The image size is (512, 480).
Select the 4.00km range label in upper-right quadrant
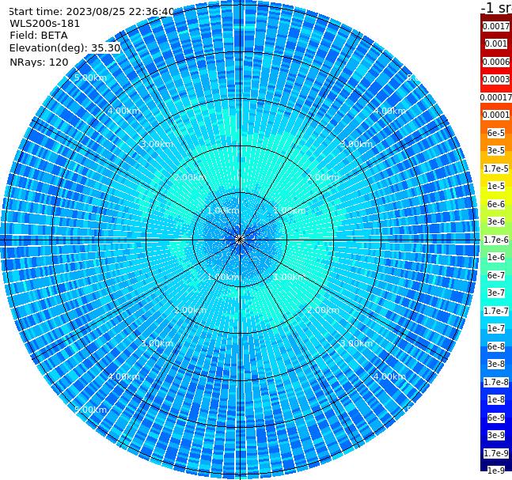coord(390,111)
